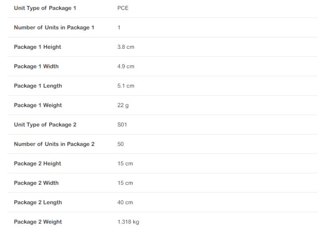Select the value 50 units
Viewport: 328px width, 230px height.
click(x=120, y=144)
